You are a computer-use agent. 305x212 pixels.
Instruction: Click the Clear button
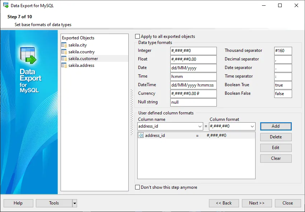tap(276, 158)
